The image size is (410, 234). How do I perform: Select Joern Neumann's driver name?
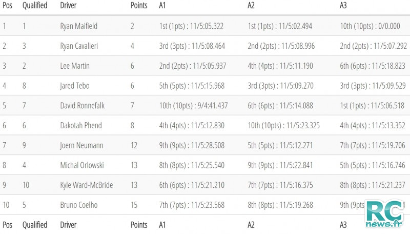(x=82, y=146)
